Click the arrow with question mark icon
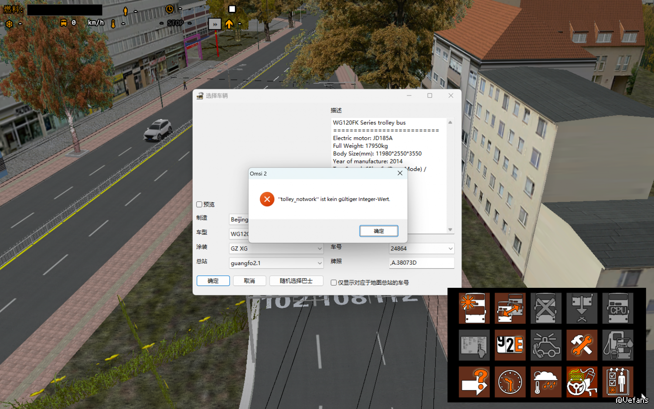Screen dimensions: 654x409 click(x=474, y=382)
